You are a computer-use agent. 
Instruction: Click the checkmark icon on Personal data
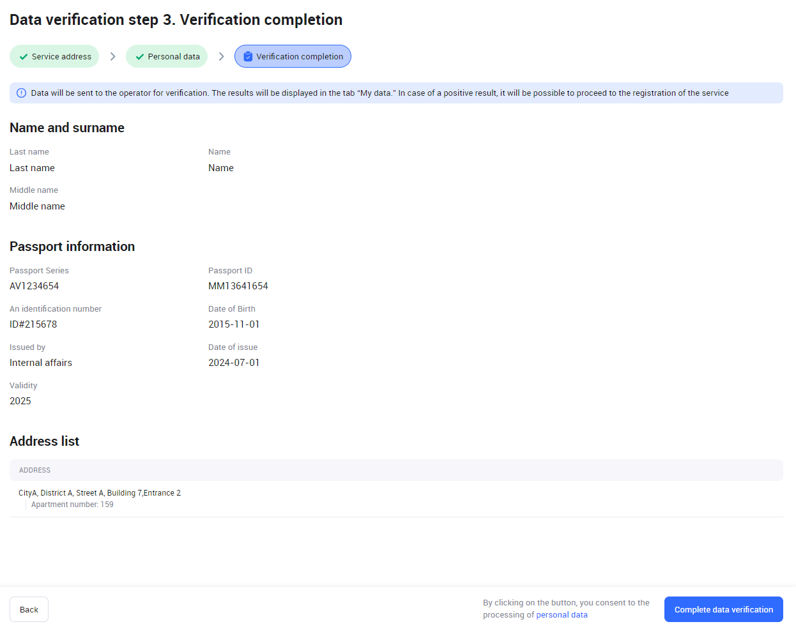click(140, 57)
